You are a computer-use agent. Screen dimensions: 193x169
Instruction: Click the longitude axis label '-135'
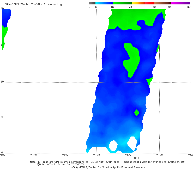(96, 155)
